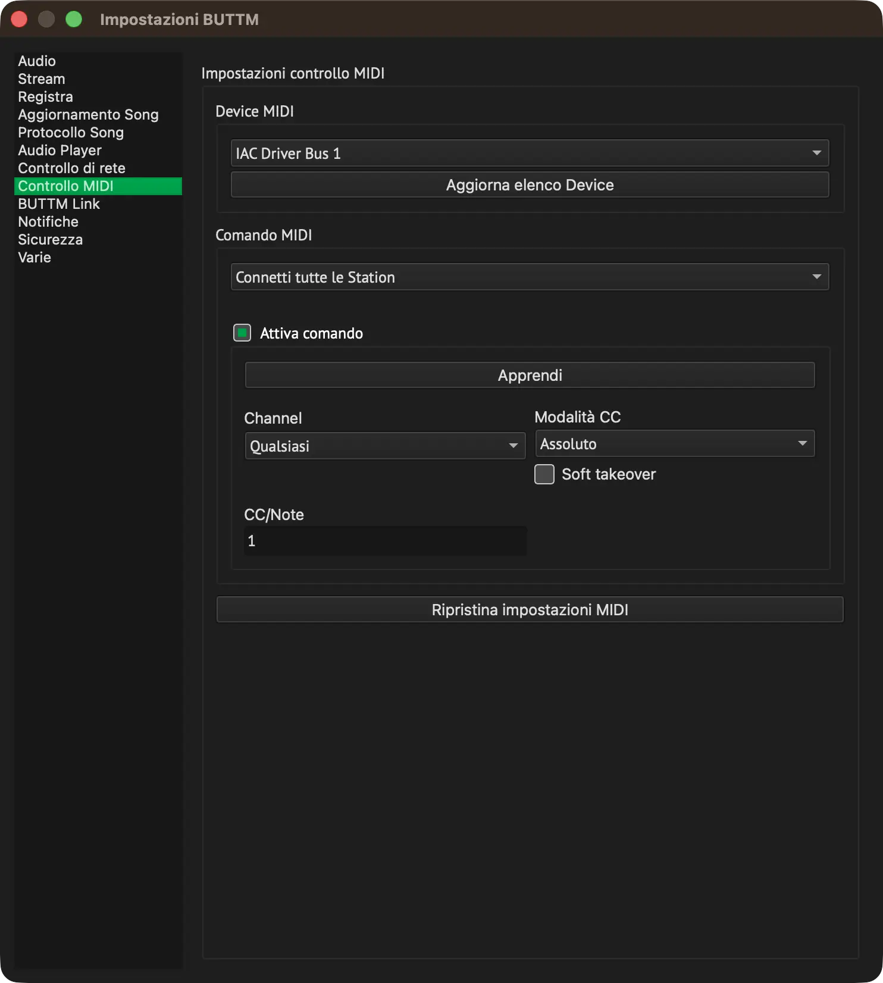Open BUTTM Link settings
The image size is (883, 983).
click(x=98, y=204)
